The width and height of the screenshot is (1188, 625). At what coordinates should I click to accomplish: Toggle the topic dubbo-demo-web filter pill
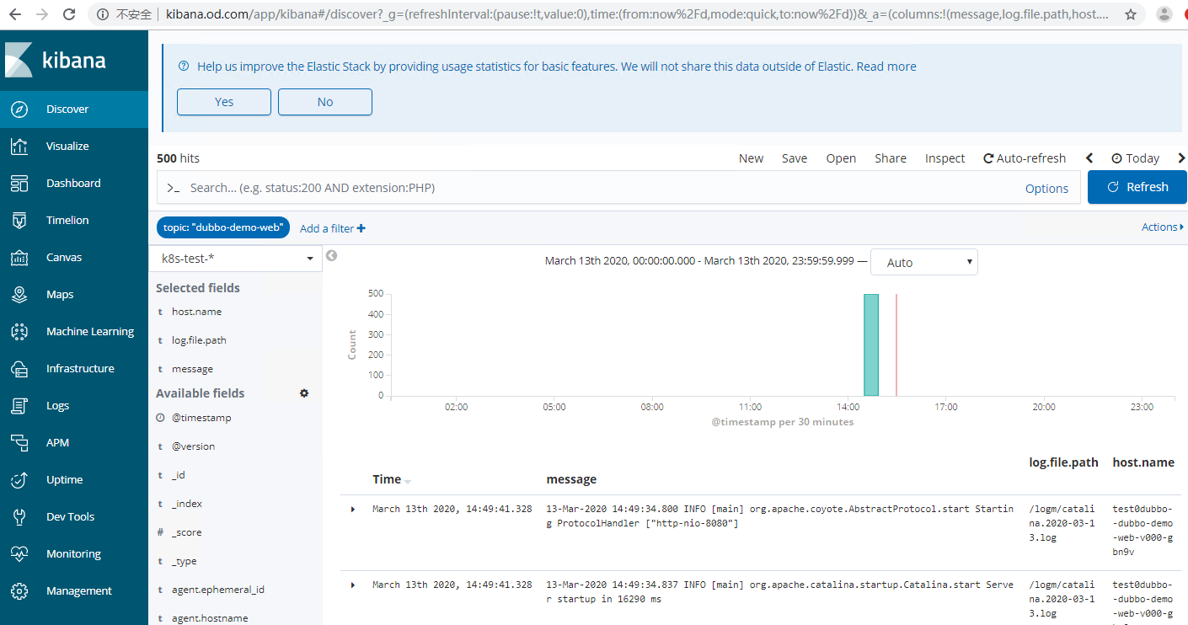point(223,227)
